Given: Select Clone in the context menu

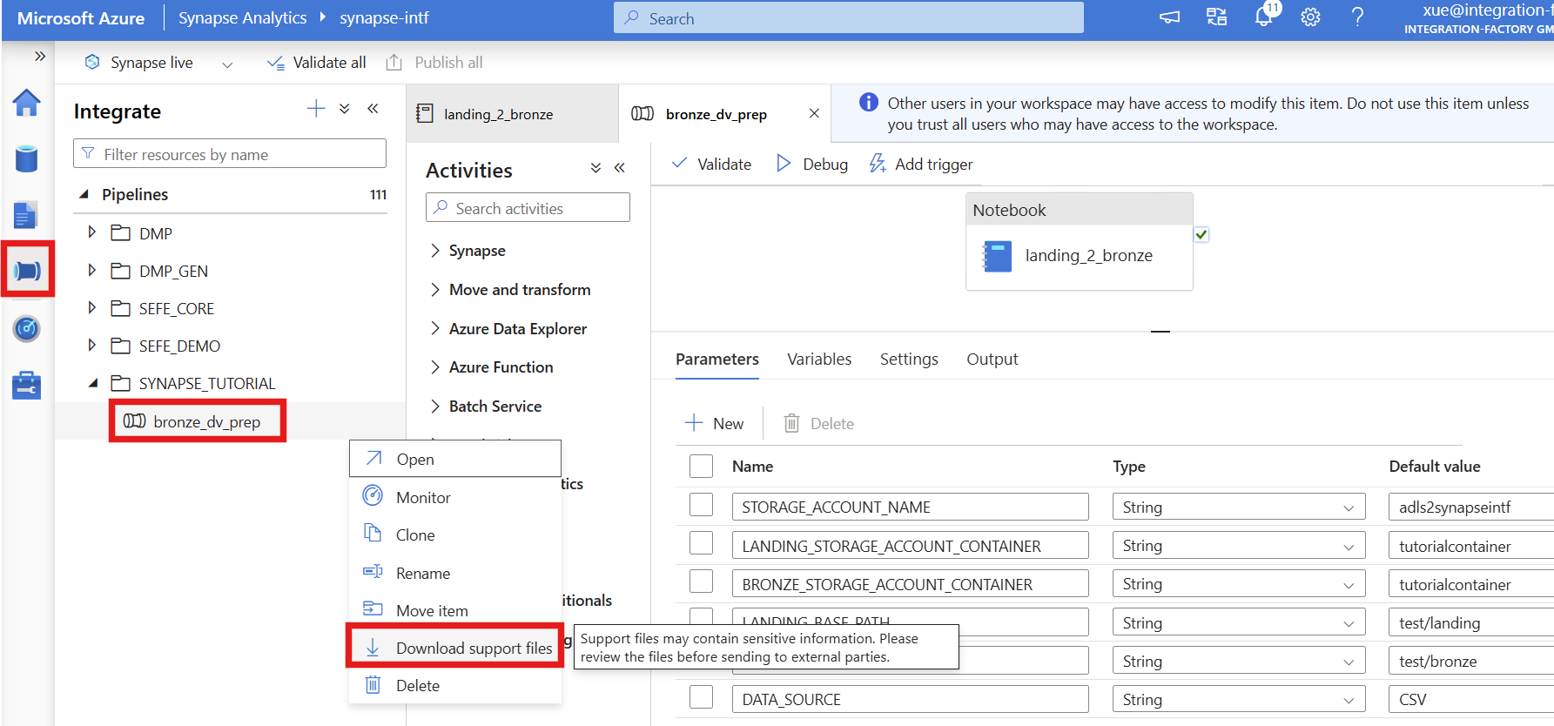Looking at the screenshot, I should [x=415, y=535].
